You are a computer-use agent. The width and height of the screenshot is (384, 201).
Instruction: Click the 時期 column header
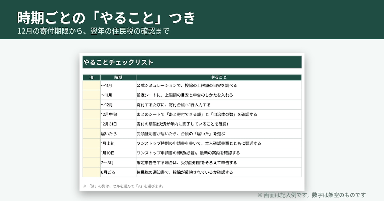pyautogui.click(x=118, y=77)
